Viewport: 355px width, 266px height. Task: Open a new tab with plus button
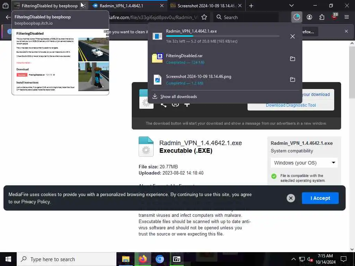click(x=251, y=6)
